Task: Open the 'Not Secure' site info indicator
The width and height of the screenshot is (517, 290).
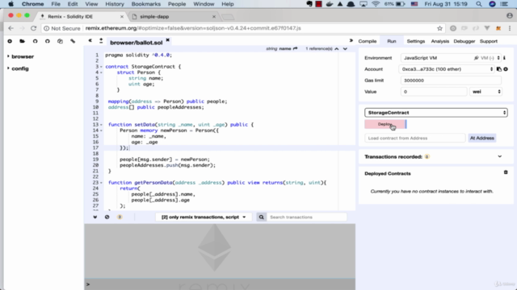Action: pos(62,28)
